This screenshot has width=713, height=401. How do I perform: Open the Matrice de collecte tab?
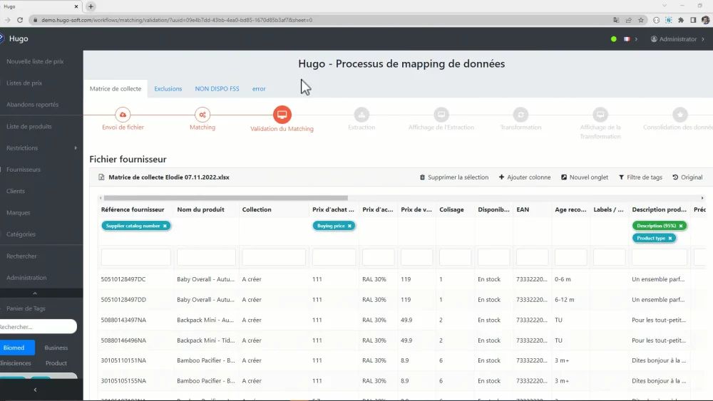pyautogui.click(x=116, y=88)
